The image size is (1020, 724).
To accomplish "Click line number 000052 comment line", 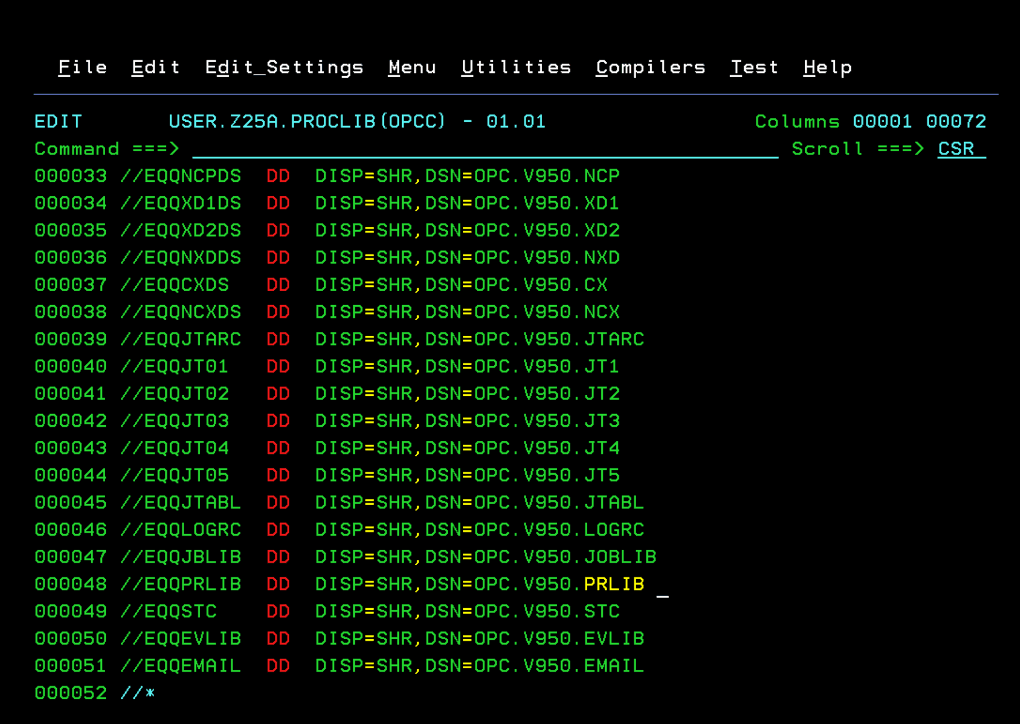I will (x=70, y=693).
